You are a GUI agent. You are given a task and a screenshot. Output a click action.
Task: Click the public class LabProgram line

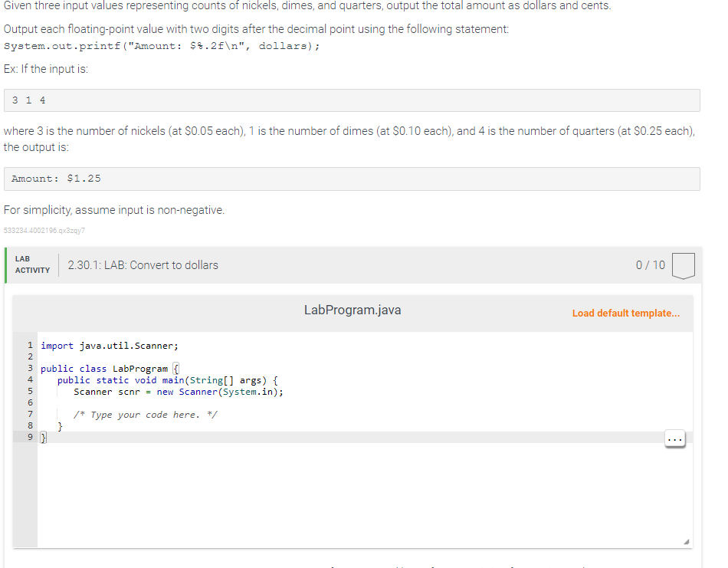pyautogui.click(x=110, y=368)
